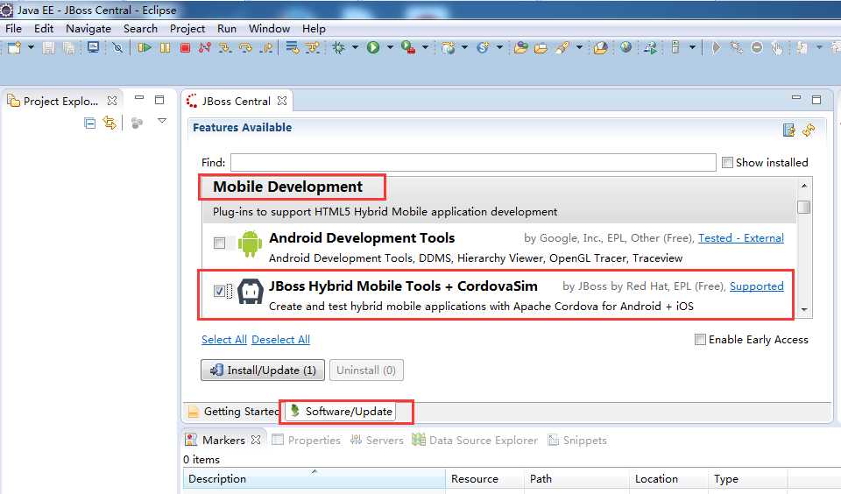
Task: Open the Supported link
Action: [x=756, y=286]
